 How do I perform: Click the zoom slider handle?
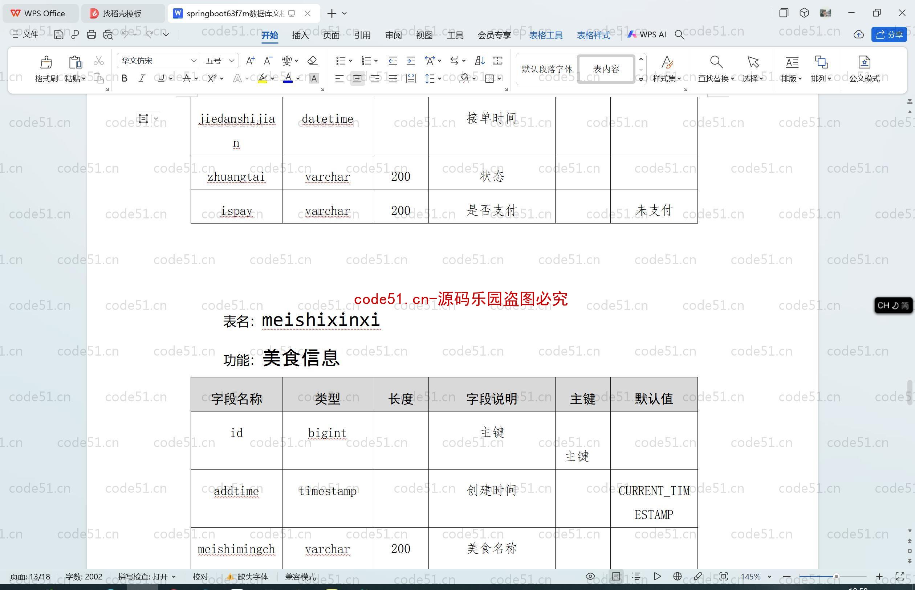(836, 576)
